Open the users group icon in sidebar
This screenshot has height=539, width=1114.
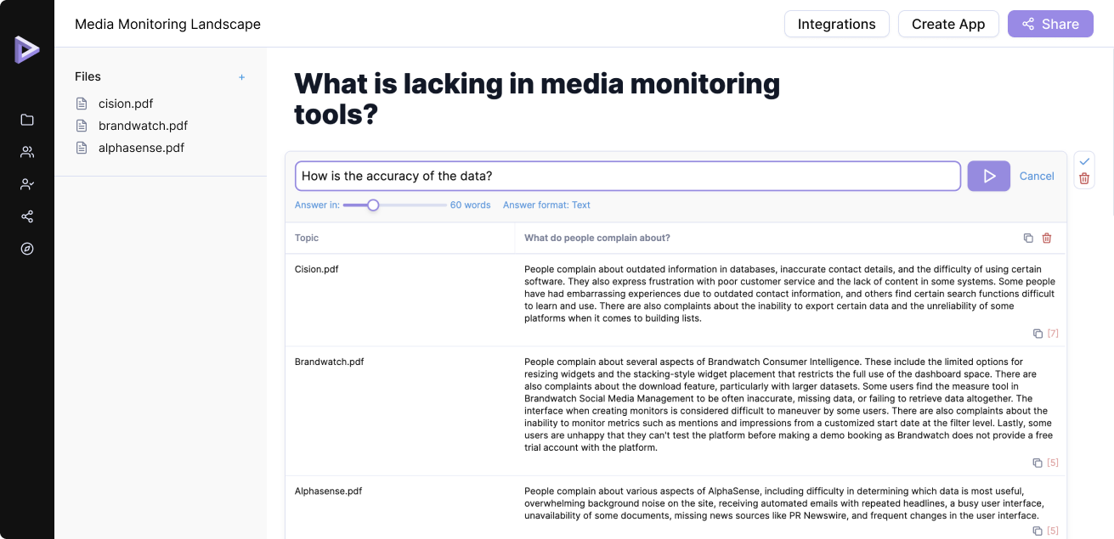[27, 152]
